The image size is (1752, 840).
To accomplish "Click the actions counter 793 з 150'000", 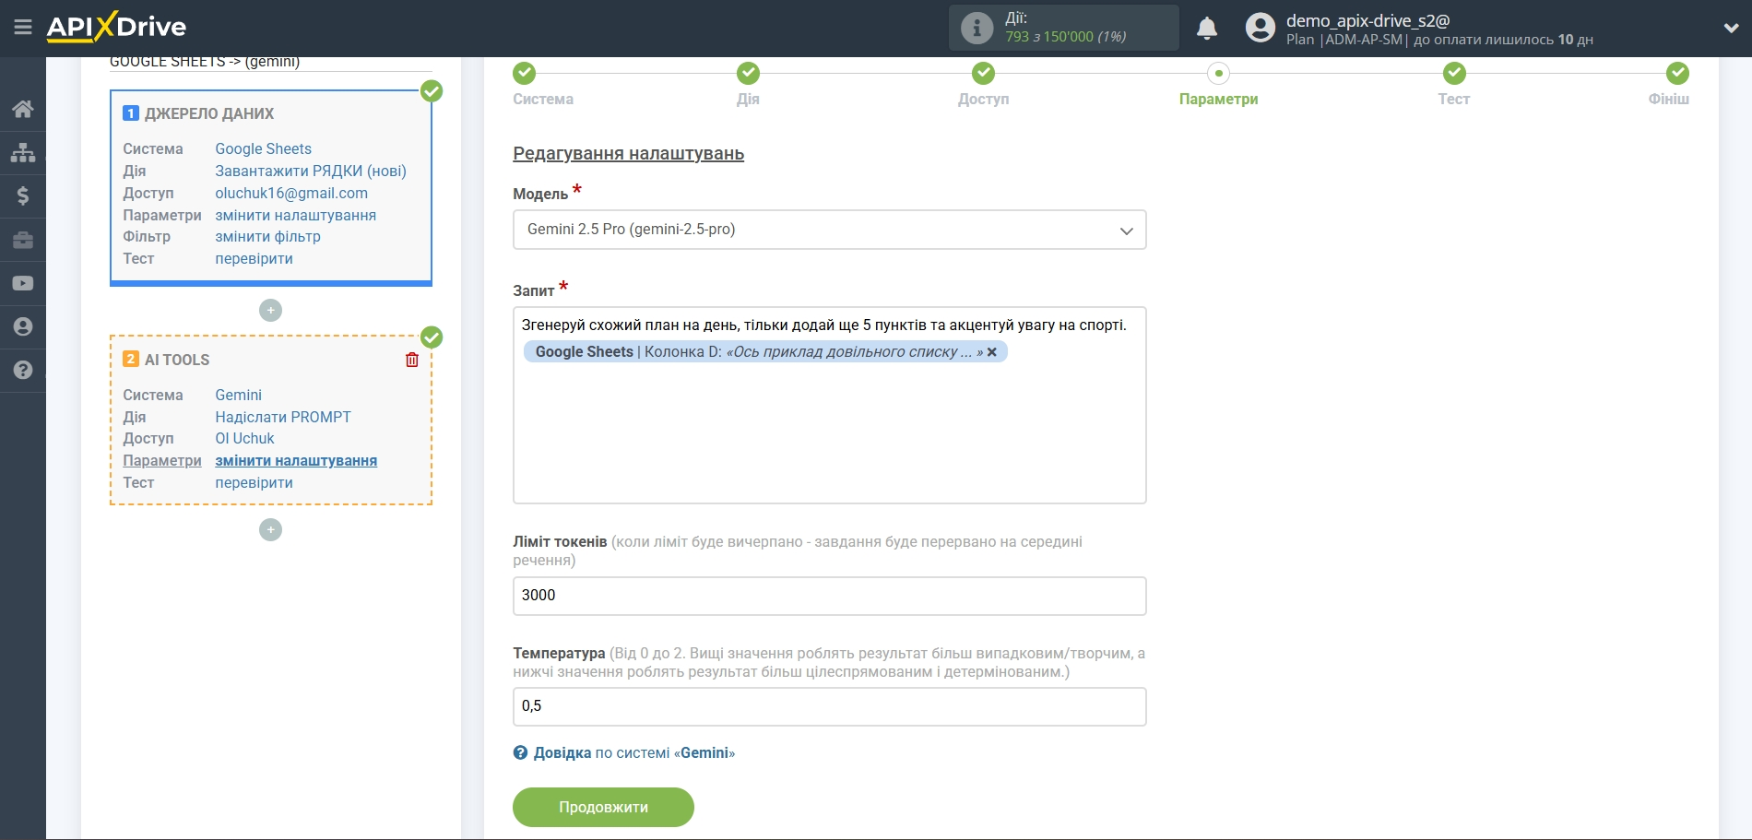I will (1065, 37).
